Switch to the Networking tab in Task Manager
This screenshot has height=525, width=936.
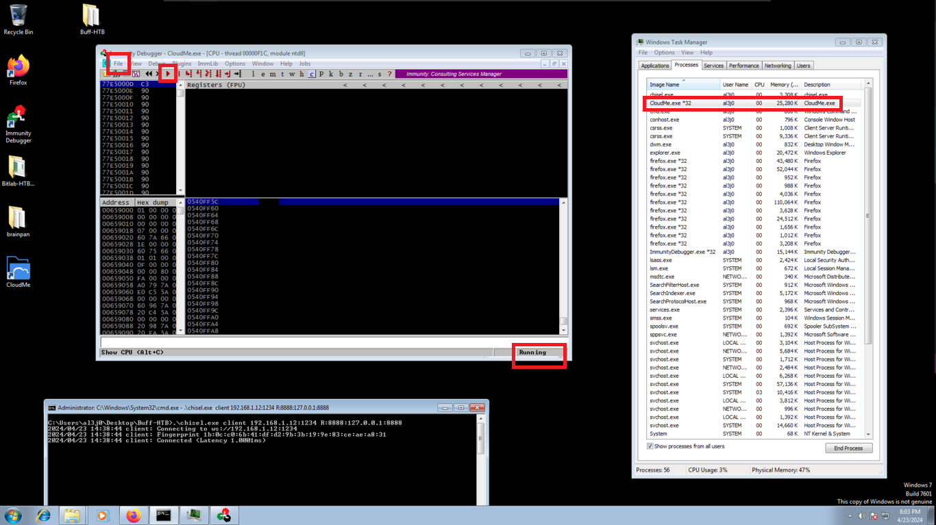[778, 66]
